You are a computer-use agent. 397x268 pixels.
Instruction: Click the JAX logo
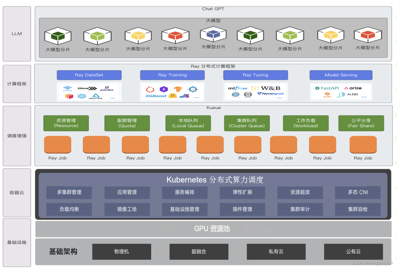click(x=185, y=96)
